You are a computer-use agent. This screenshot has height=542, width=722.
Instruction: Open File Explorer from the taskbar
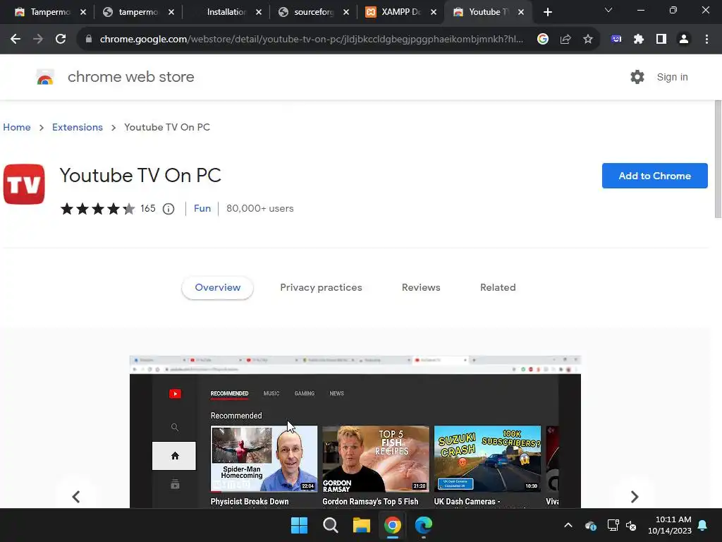[362, 525]
